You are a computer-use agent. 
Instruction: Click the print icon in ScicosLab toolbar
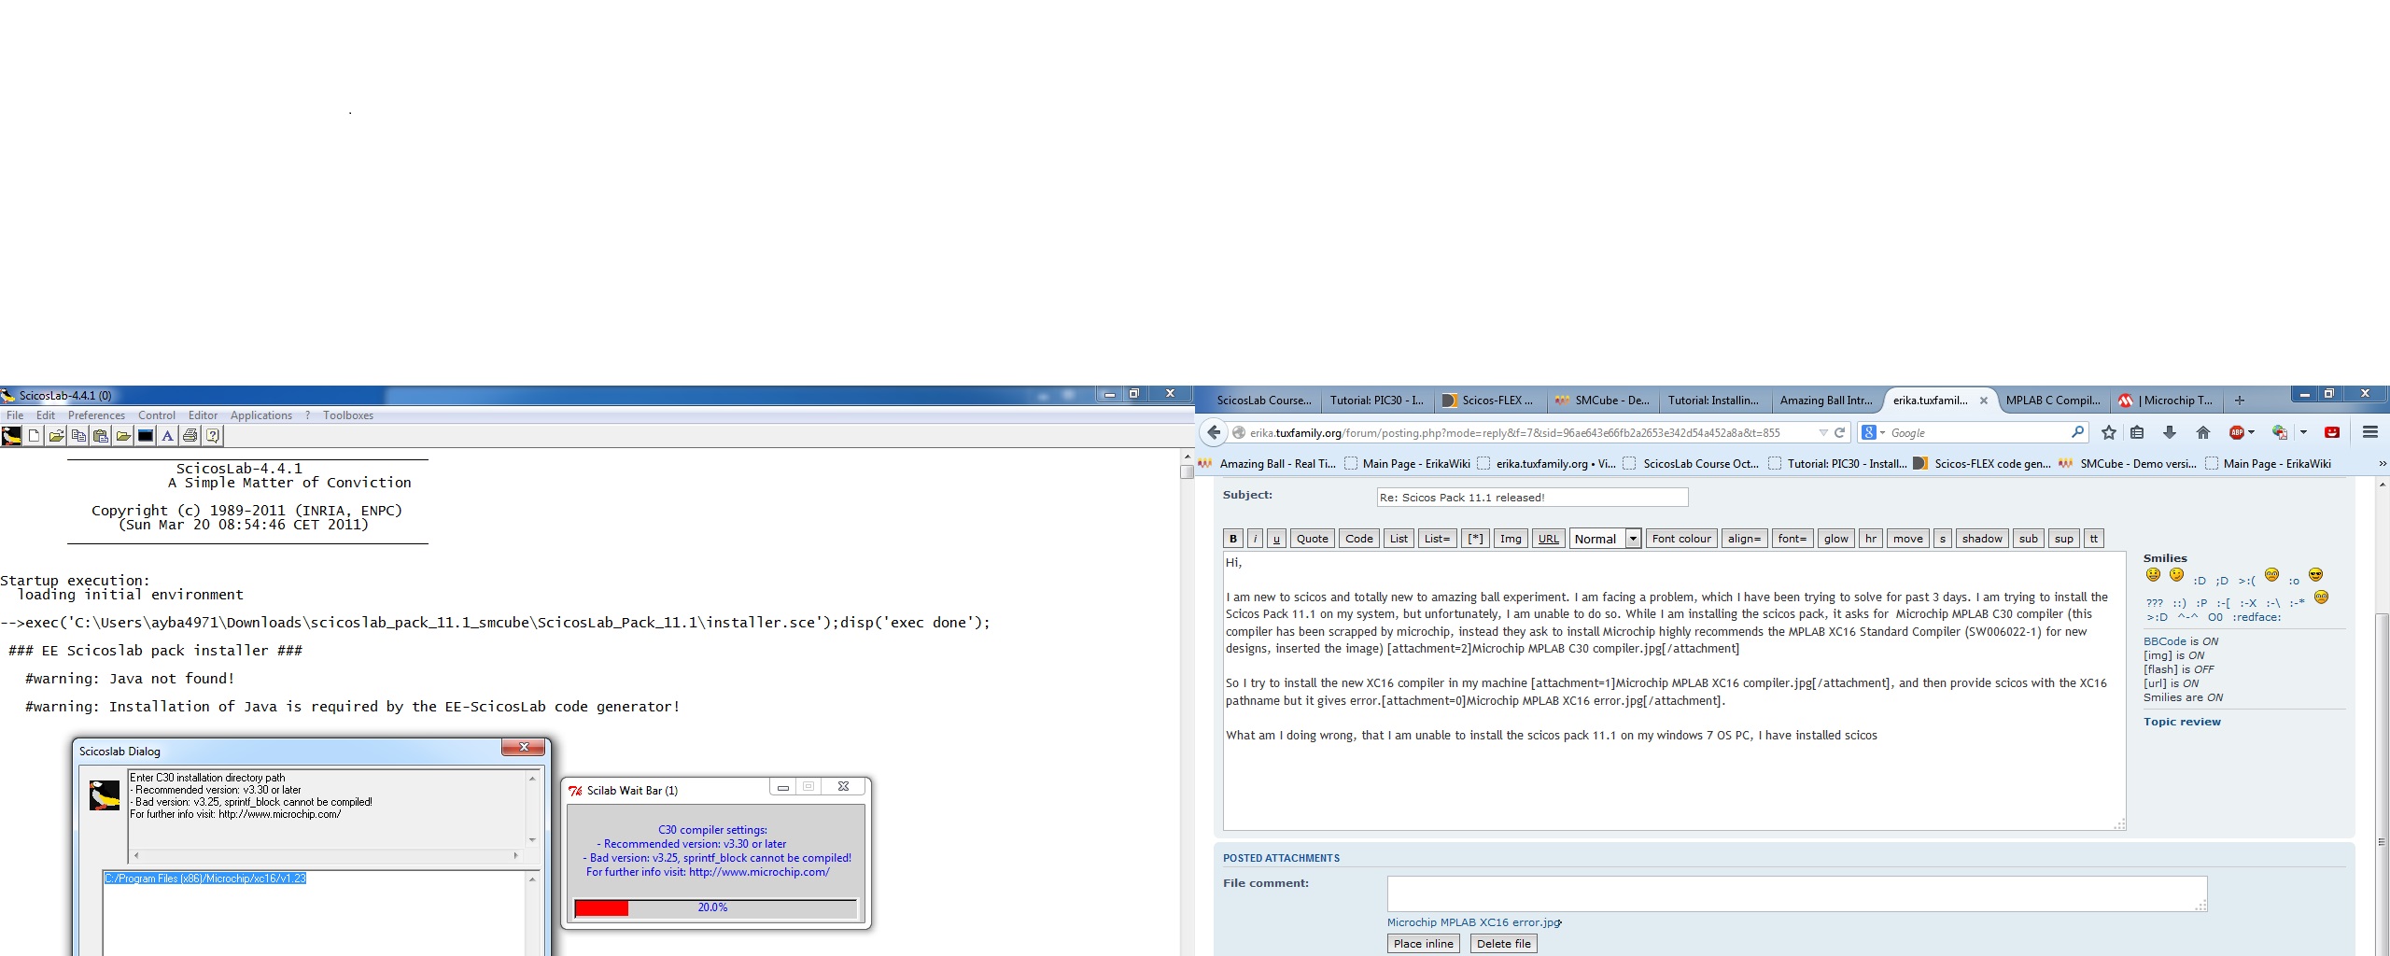(x=190, y=436)
